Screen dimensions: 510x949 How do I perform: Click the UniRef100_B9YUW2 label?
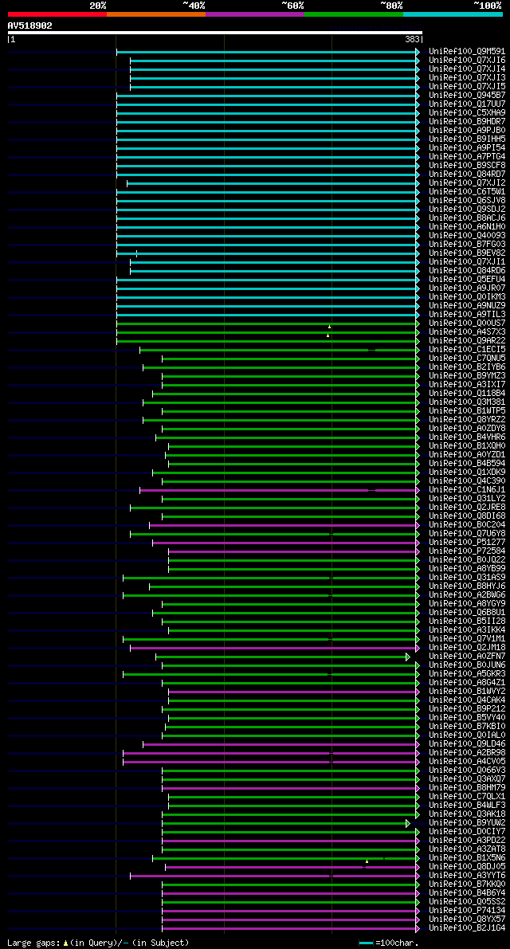[x=466, y=823]
